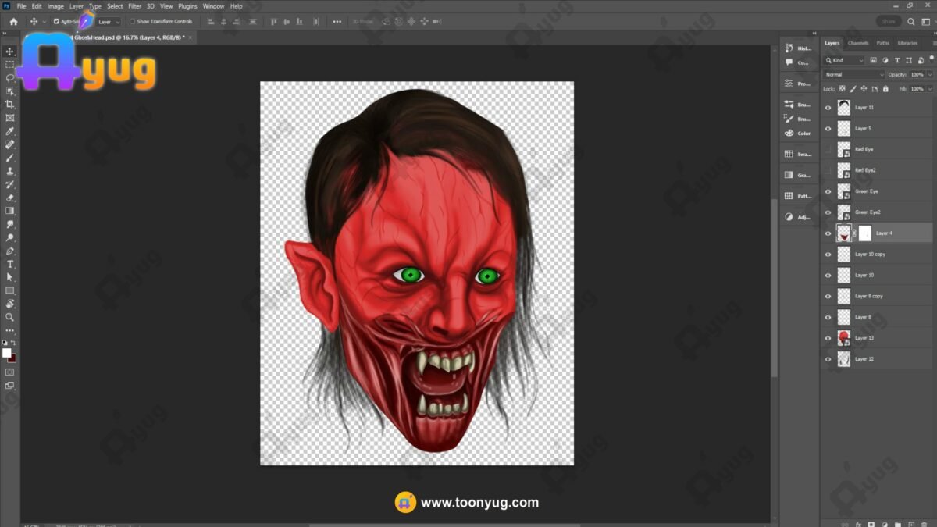Screen dimensions: 937x527
Task: Open the File menu
Action: [x=21, y=6]
